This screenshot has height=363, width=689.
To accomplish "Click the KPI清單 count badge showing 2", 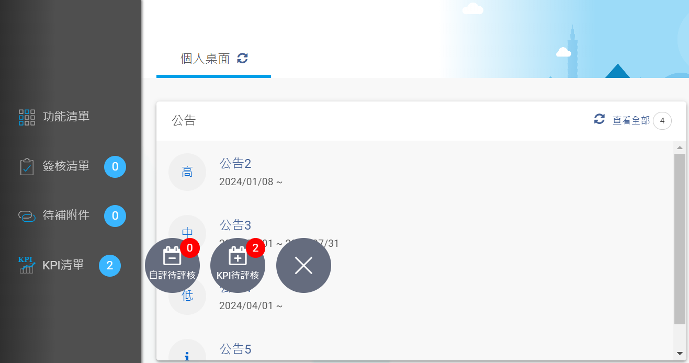I will pyautogui.click(x=110, y=266).
